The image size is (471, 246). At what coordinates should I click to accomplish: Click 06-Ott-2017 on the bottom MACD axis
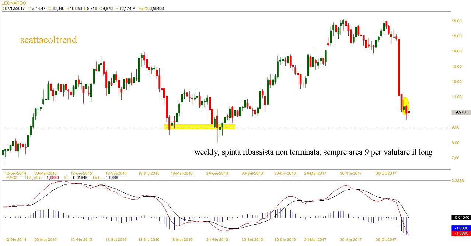[x=385, y=239]
